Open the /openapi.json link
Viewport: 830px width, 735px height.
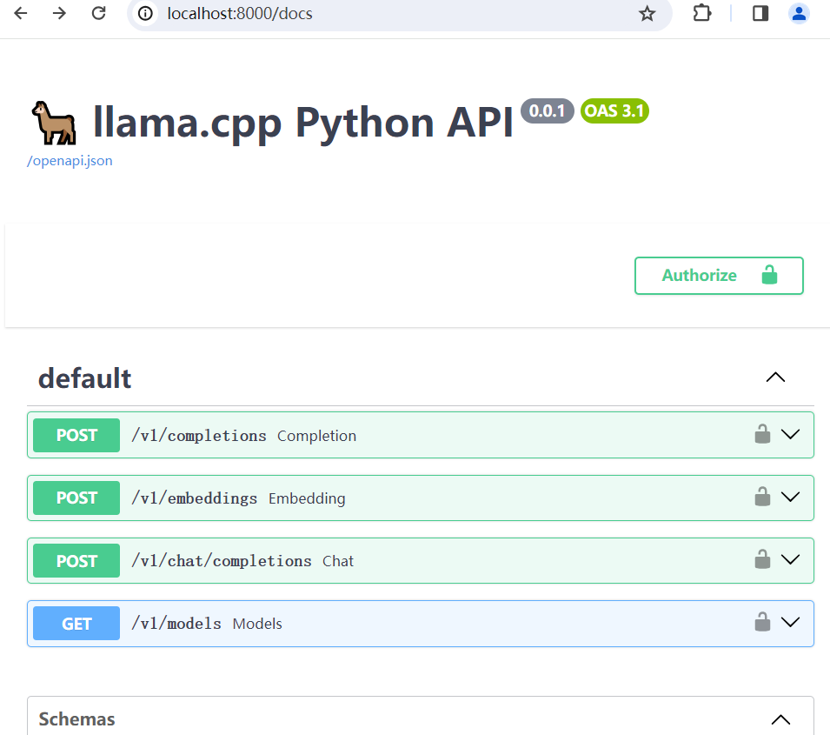pyautogui.click(x=70, y=161)
